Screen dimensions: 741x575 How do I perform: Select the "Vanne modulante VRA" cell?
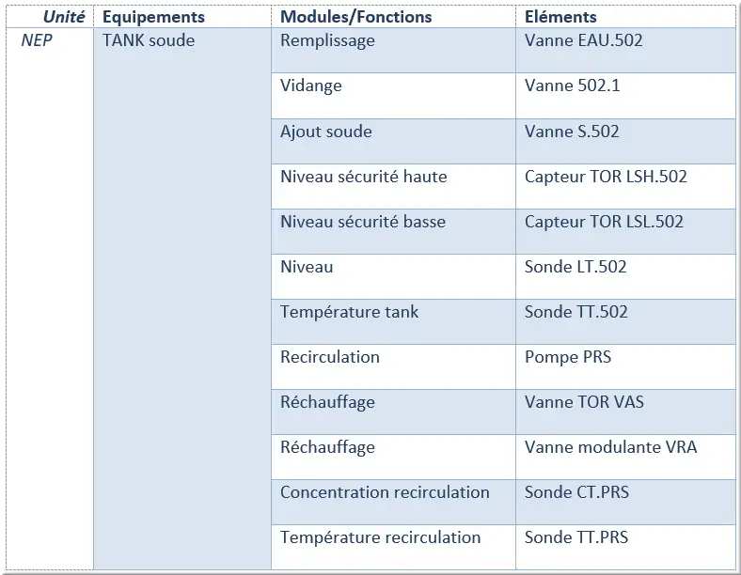pyautogui.click(x=611, y=447)
